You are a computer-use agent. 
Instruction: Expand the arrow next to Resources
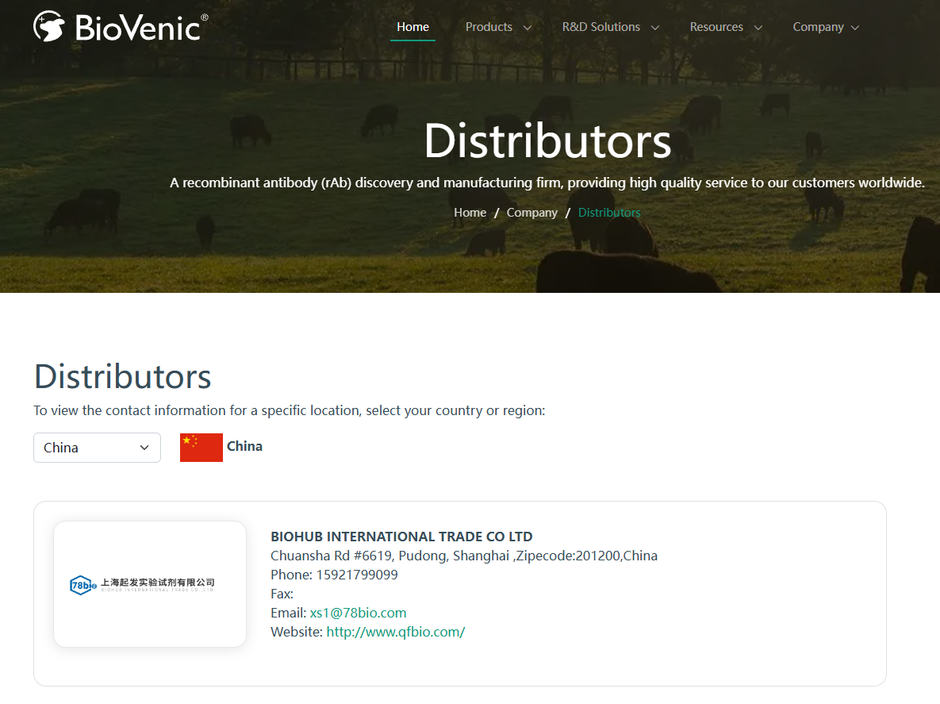coord(758,28)
